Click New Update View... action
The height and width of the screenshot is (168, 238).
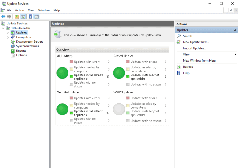click(x=196, y=42)
